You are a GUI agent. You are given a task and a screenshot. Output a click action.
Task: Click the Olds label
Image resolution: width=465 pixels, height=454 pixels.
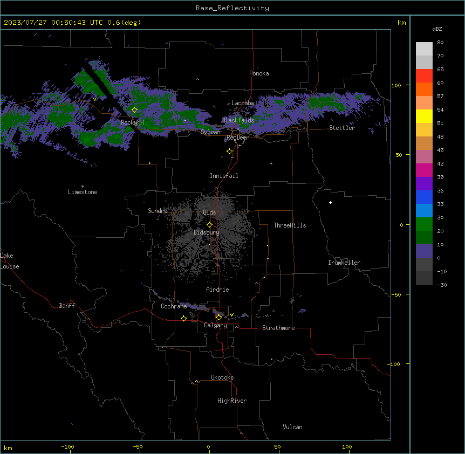pyautogui.click(x=209, y=212)
